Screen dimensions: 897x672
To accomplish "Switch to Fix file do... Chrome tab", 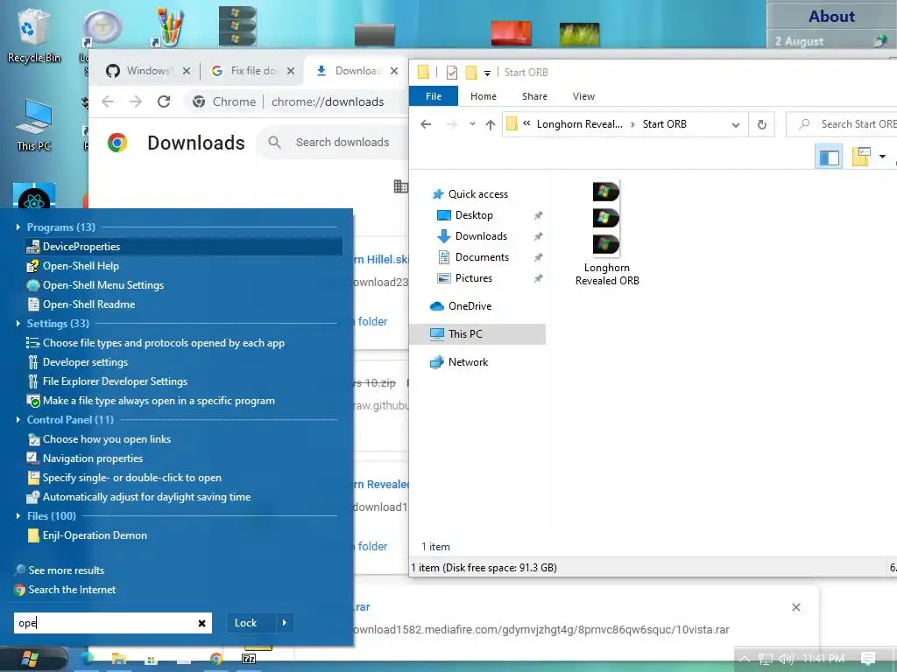I will click(253, 71).
